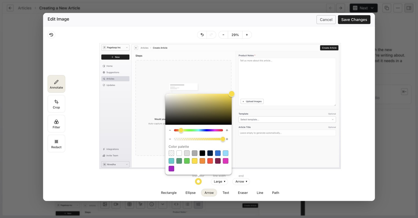Pick the teal cyan color swatch
This screenshot has height=218, width=418.
pos(171,161)
